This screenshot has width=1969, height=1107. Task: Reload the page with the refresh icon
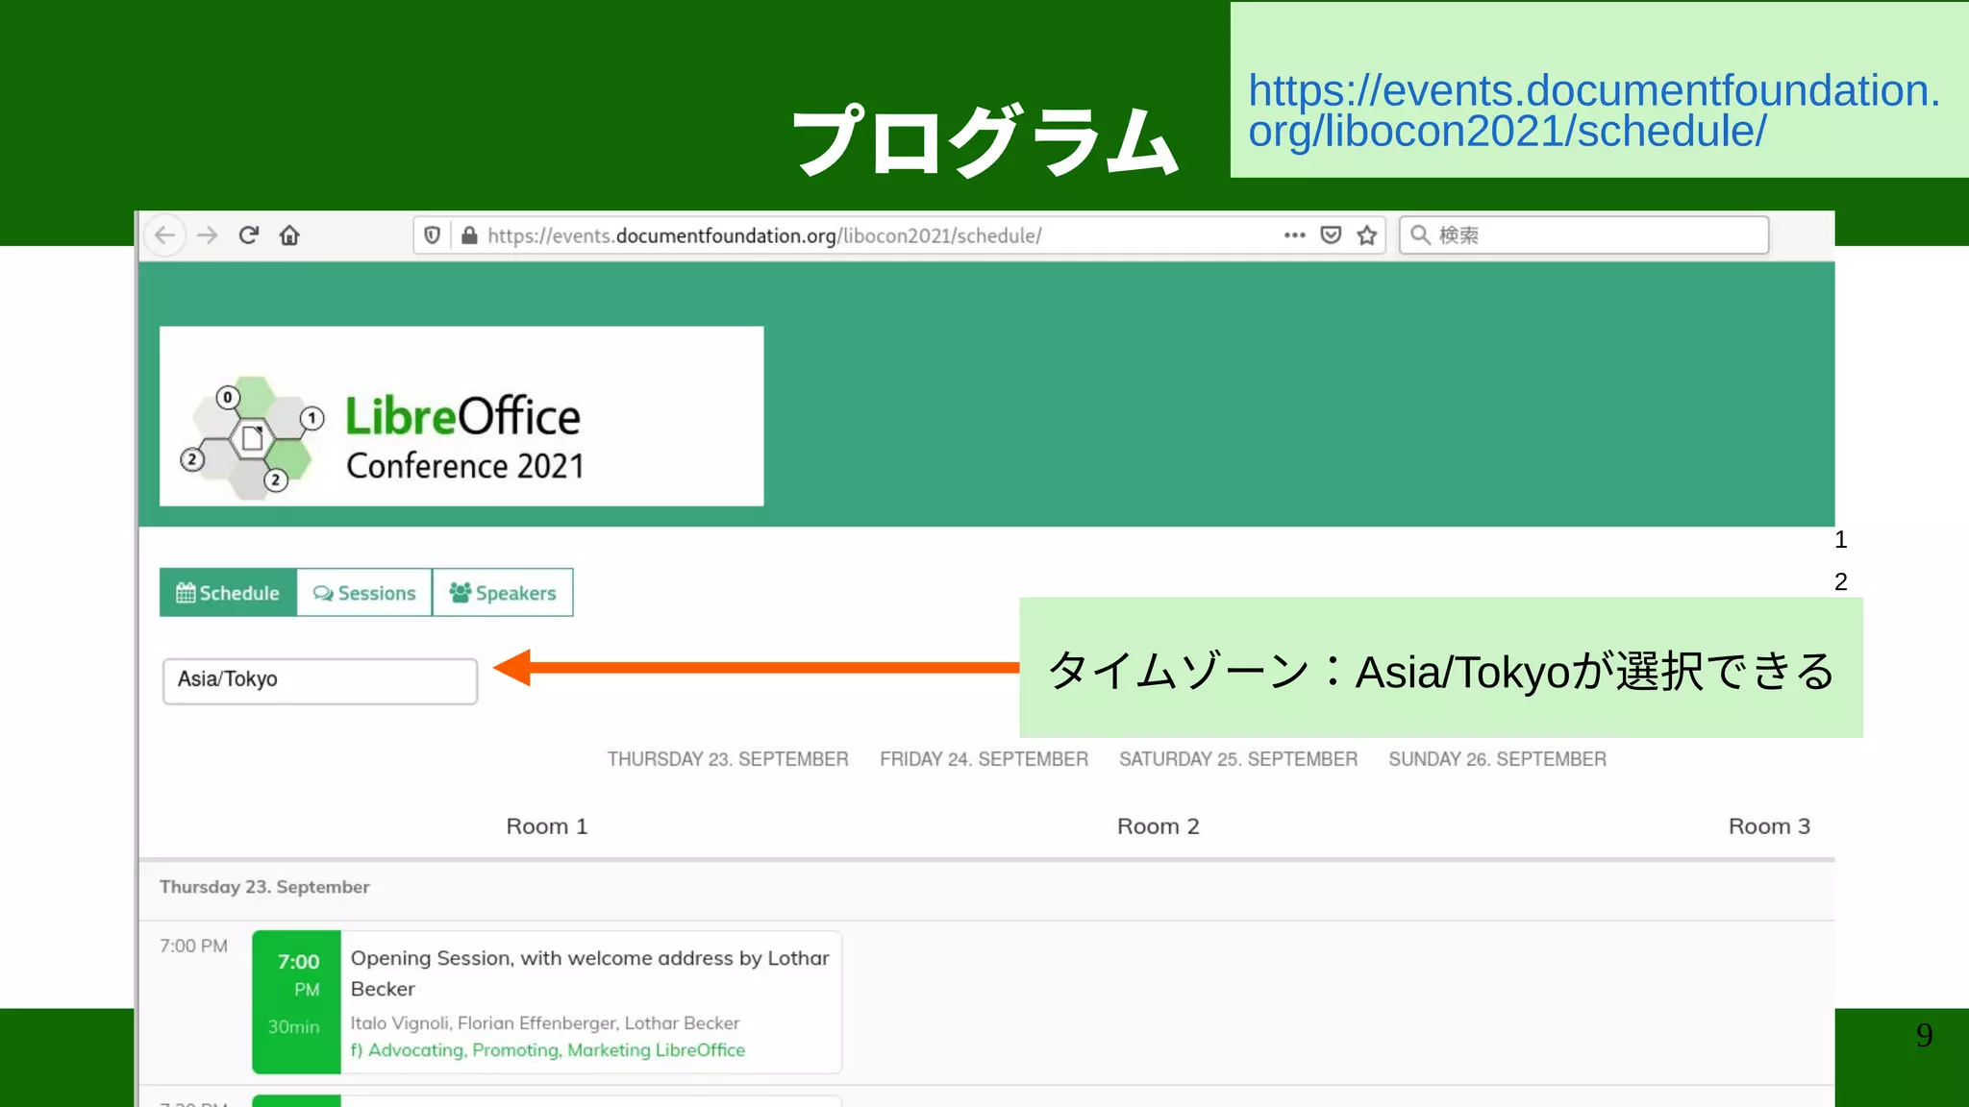tap(249, 235)
